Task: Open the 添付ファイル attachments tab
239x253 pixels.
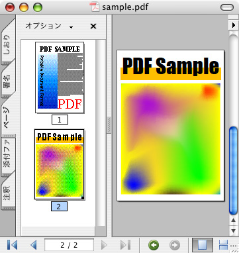Action: coord(9,156)
